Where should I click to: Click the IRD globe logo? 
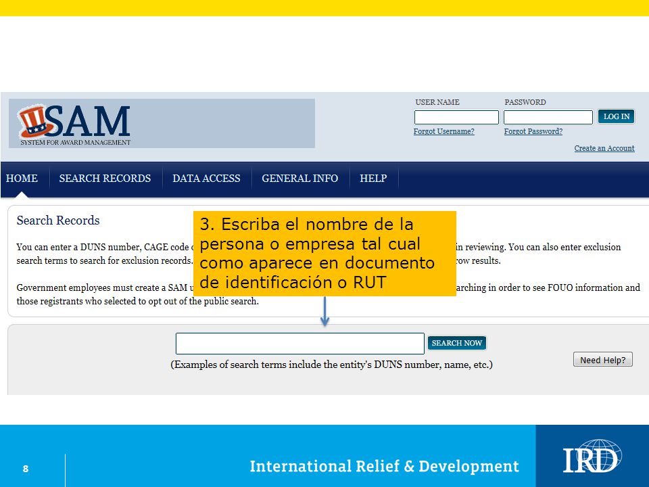[x=592, y=457]
